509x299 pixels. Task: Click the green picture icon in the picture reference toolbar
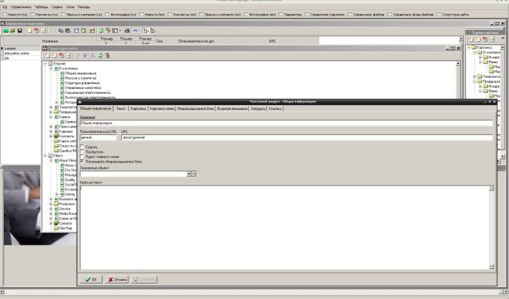click(x=6, y=31)
